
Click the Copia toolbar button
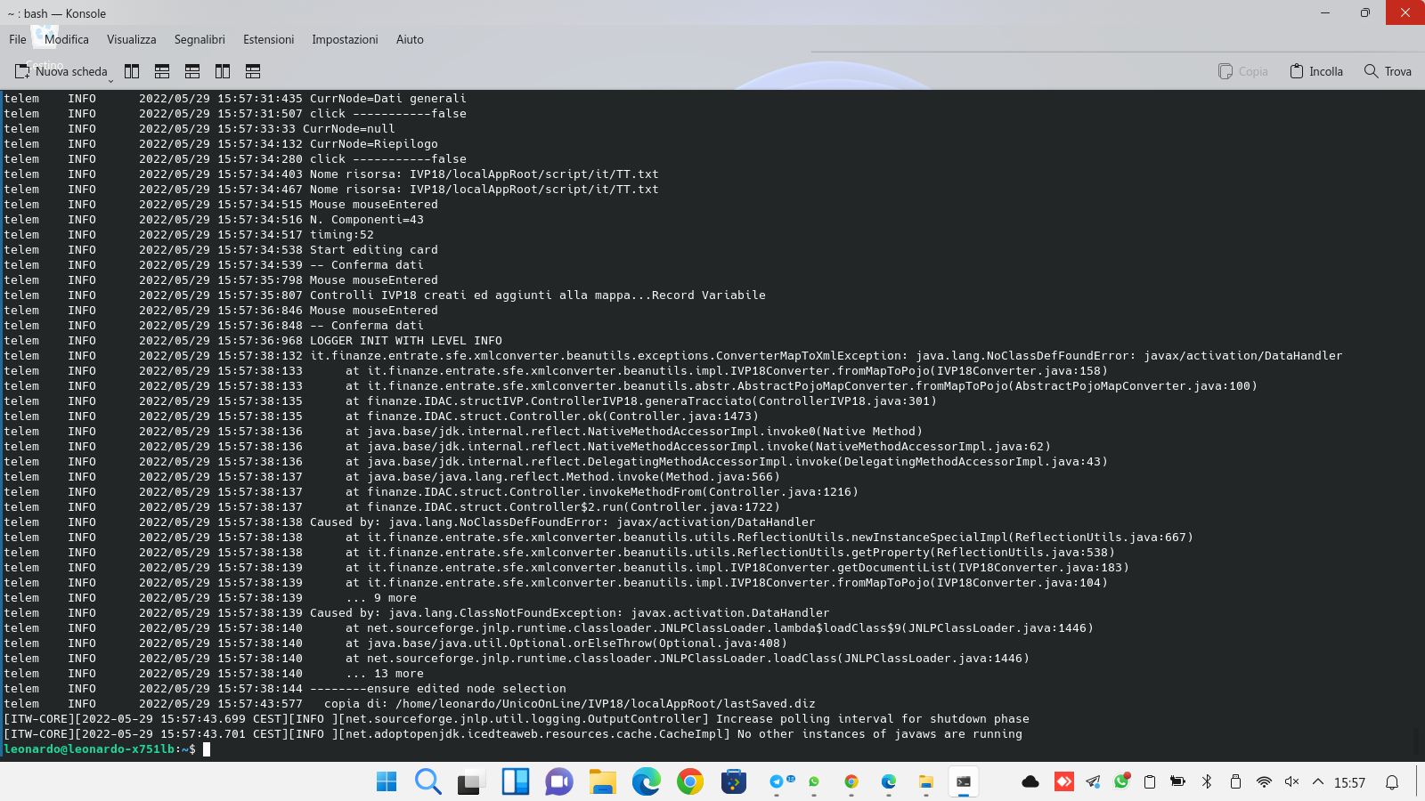click(x=1243, y=71)
